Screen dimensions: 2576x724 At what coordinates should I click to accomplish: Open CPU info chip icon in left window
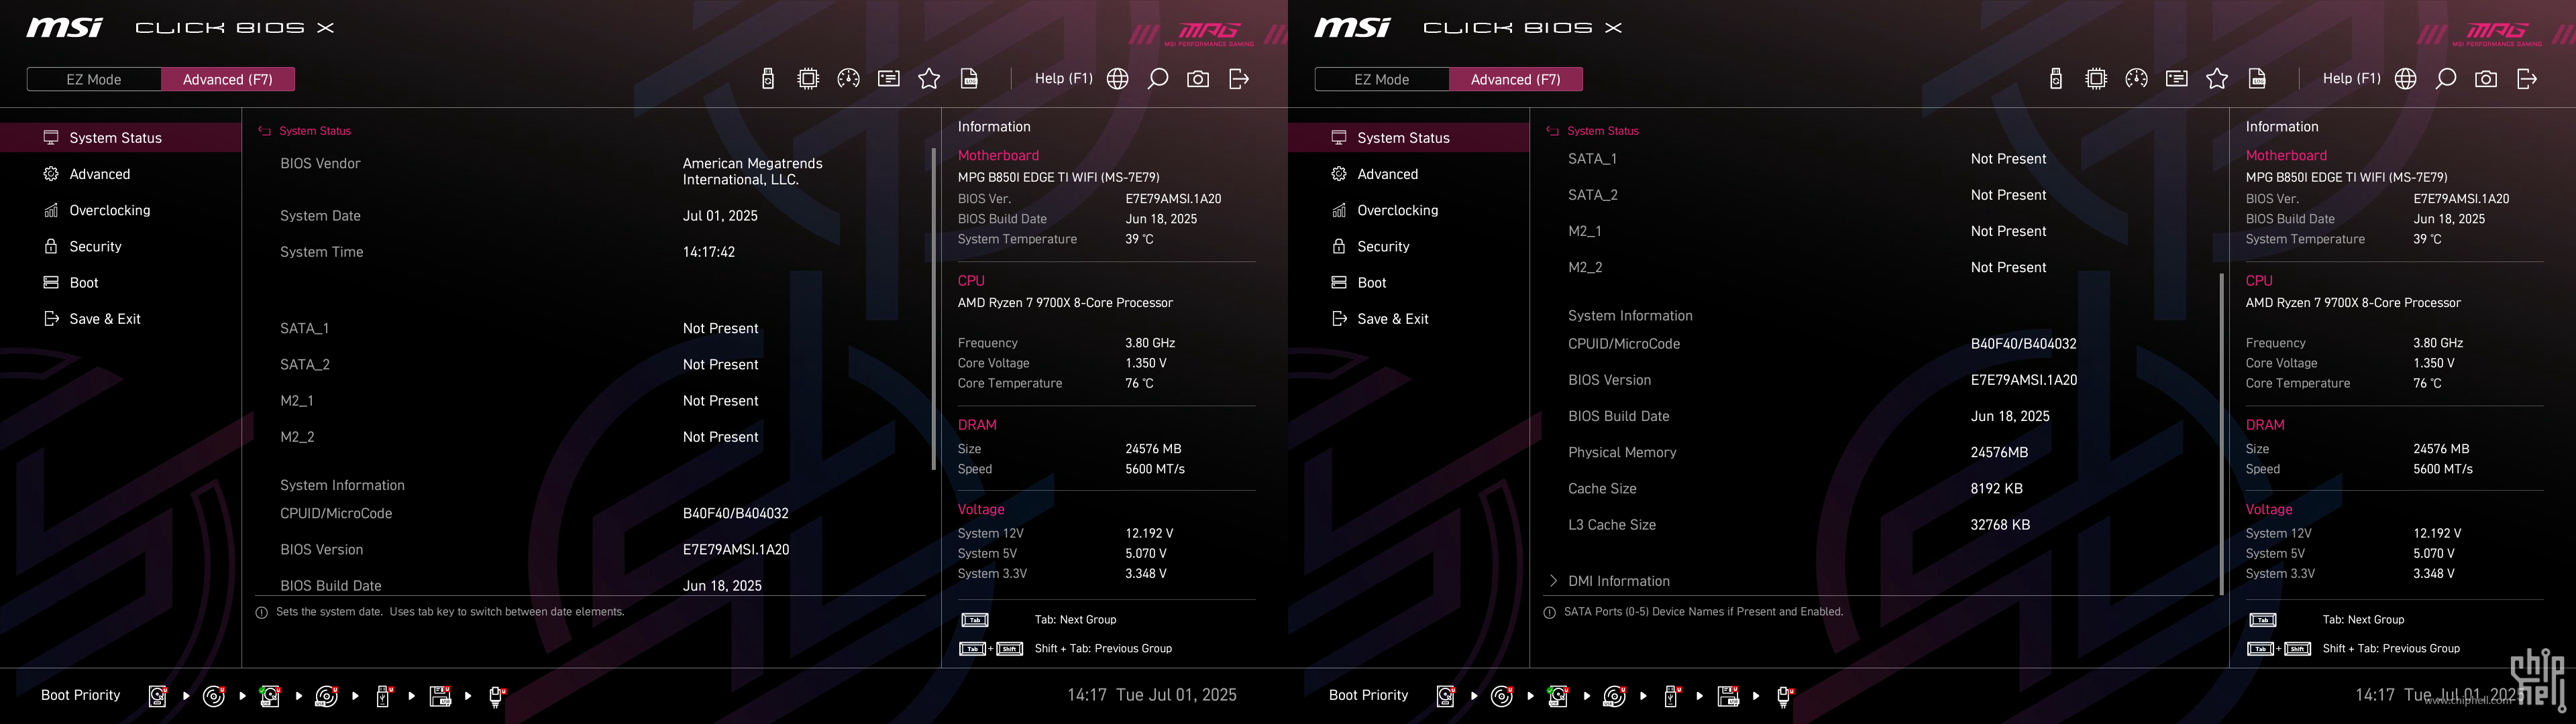pyautogui.click(x=808, y=79)
